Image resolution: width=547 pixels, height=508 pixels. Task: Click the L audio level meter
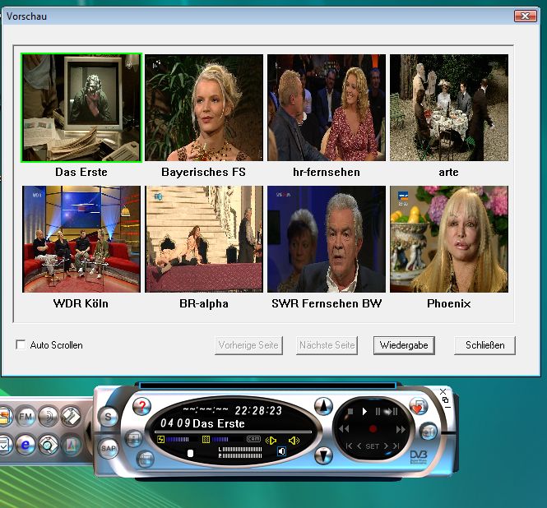(x=240, y=449)
